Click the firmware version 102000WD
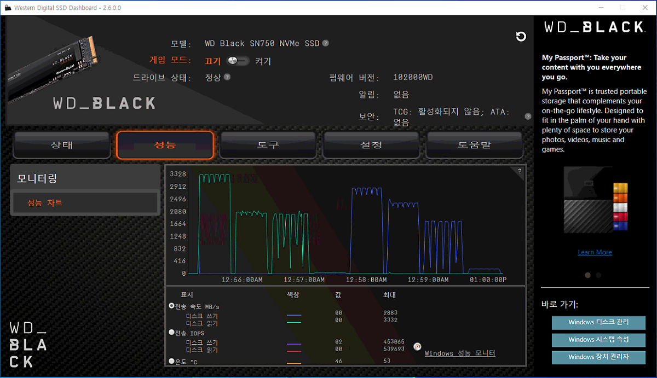The width and height of the screenshot is (657, 378). click(x=413, y=77)
